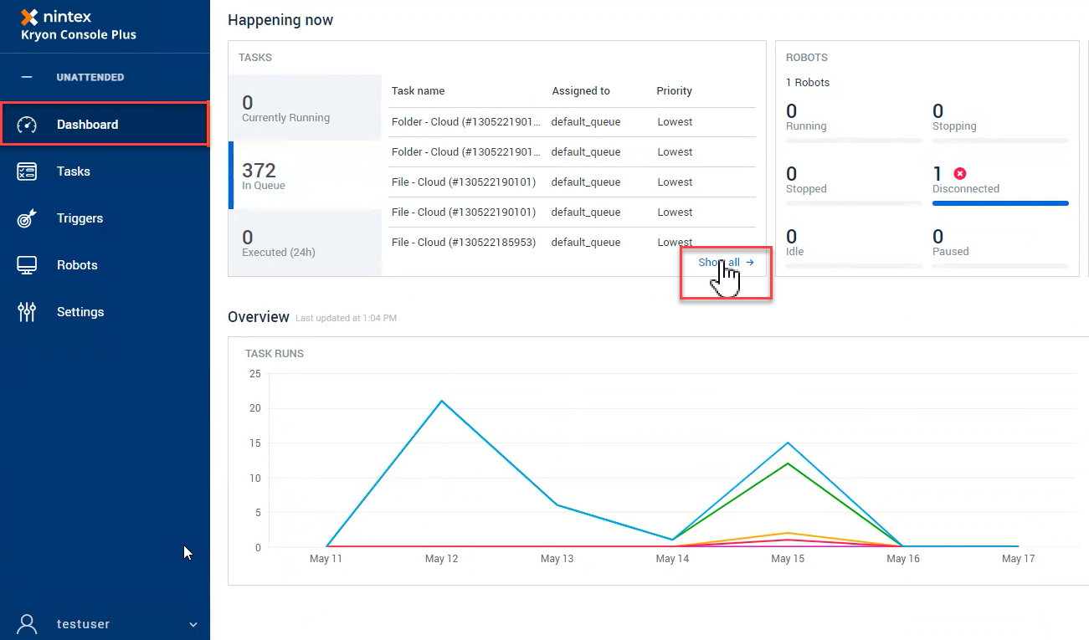The height and width of the screenshot is (640, 1089).
Task: Select the Executed (24h) tasks tab
Action: pos(306,243)
